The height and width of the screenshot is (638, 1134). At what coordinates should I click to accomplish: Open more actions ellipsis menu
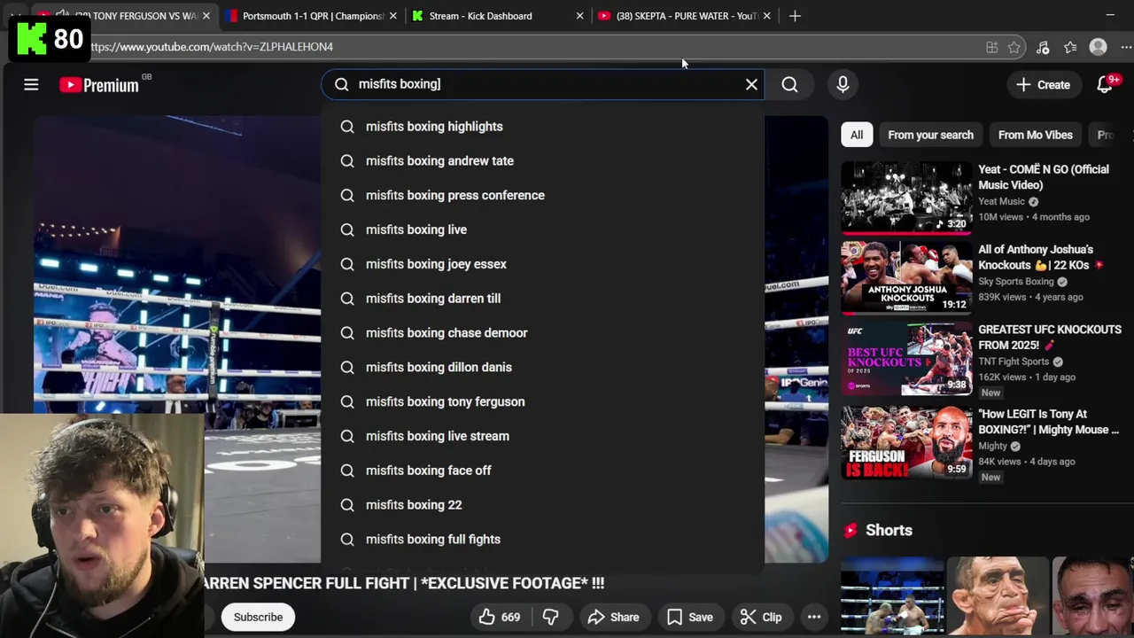pyautogui.click(x=814, y=617)
